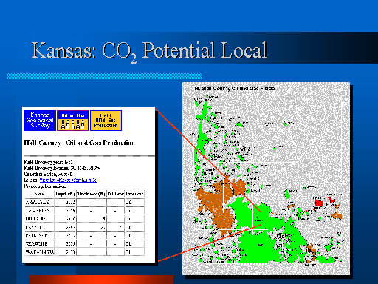Click the Depth (ft) column header

(65, 194)
